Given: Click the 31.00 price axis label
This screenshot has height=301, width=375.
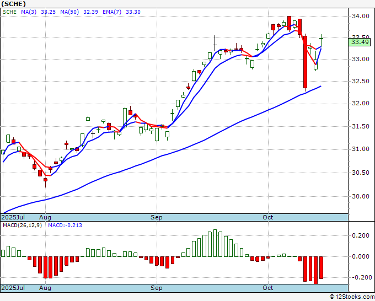Looking at the screenshot, I should 361,149.
